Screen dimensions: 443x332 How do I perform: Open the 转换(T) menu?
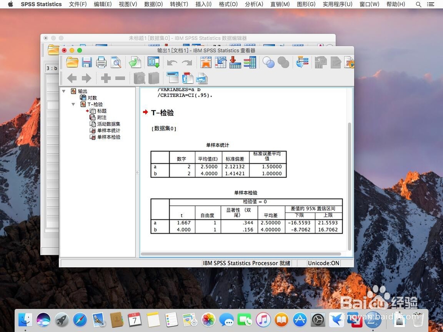pos(179,4)
